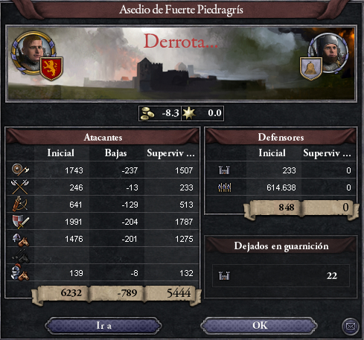The image size is (364, 340).
Task: Click the shield and sword troop icon
Action: [x=20, y=222]
